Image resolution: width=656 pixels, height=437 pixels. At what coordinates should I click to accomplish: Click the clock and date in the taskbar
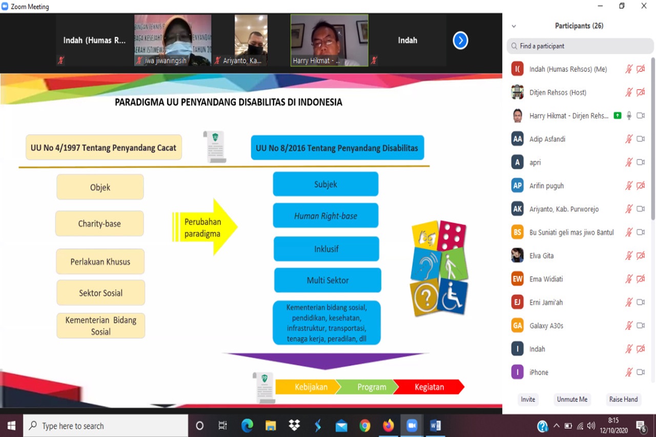613,426
